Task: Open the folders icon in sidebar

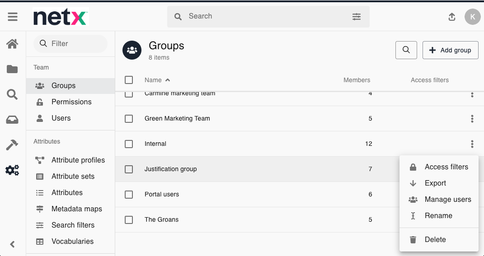Action: click(12, 69)
